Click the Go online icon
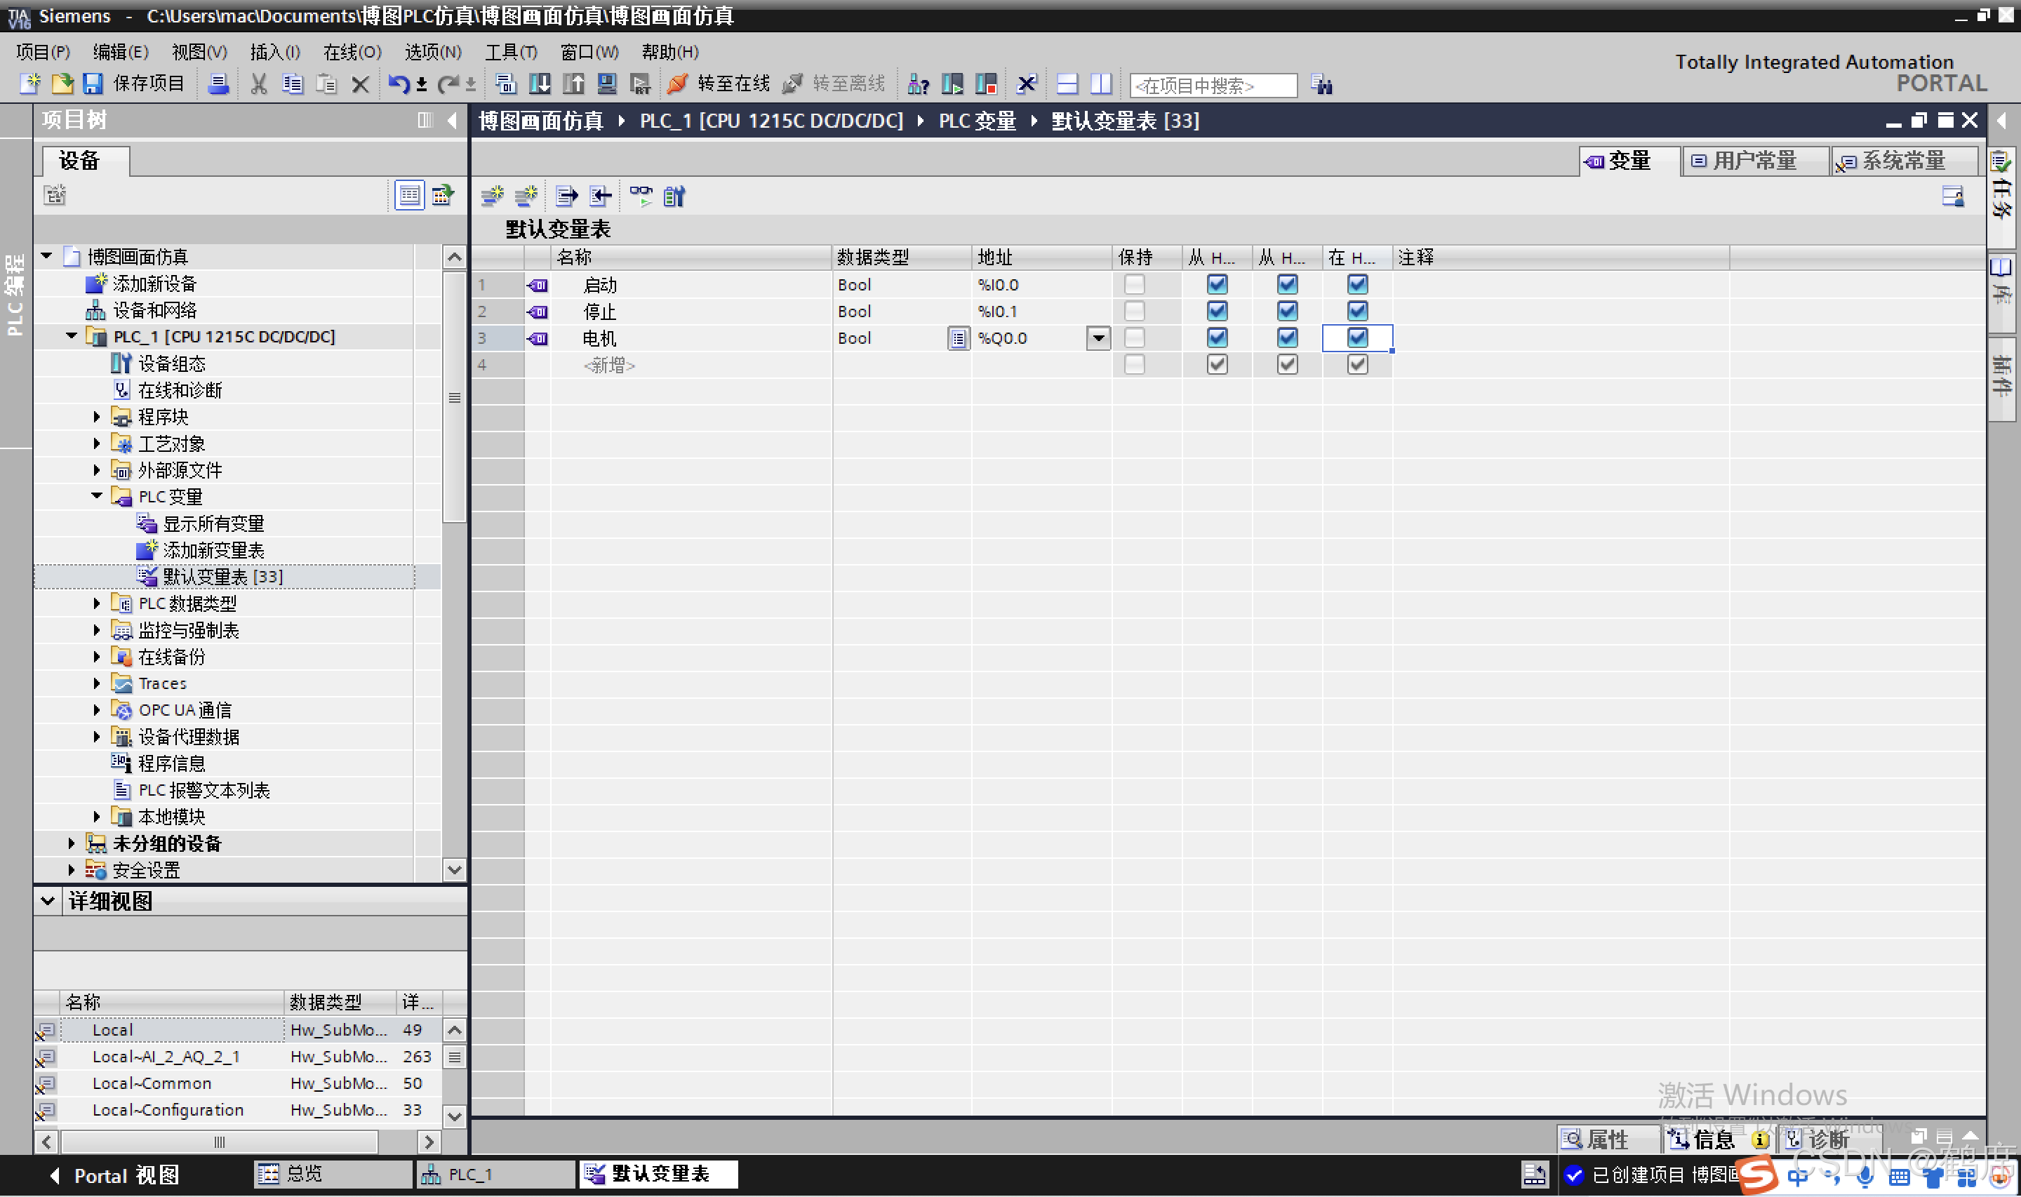The image size is (2021, 1197). click(679, 84)
